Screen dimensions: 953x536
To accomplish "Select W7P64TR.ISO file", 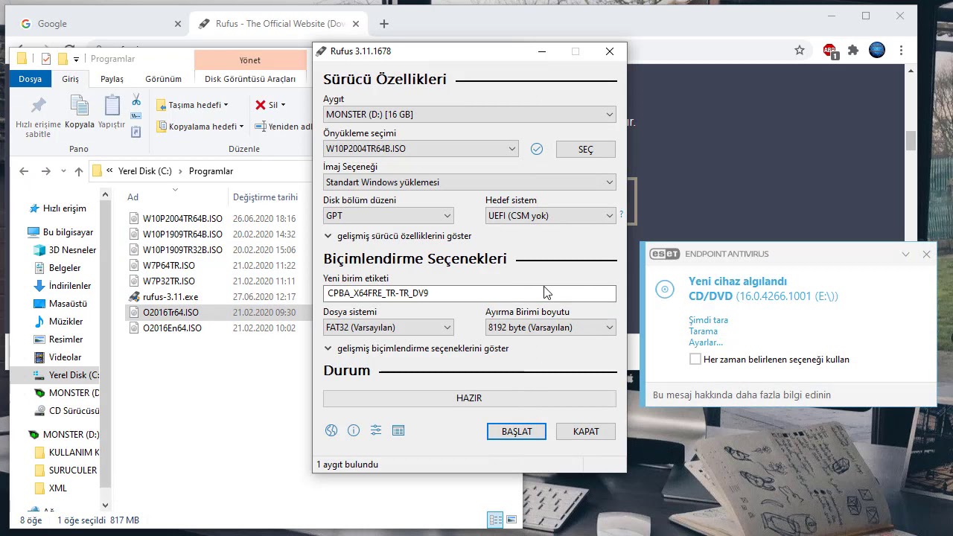I will coord(169,266).
